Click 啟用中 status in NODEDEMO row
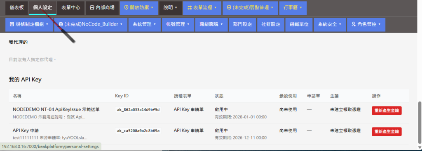422x151 pixels. pos(221,109)
